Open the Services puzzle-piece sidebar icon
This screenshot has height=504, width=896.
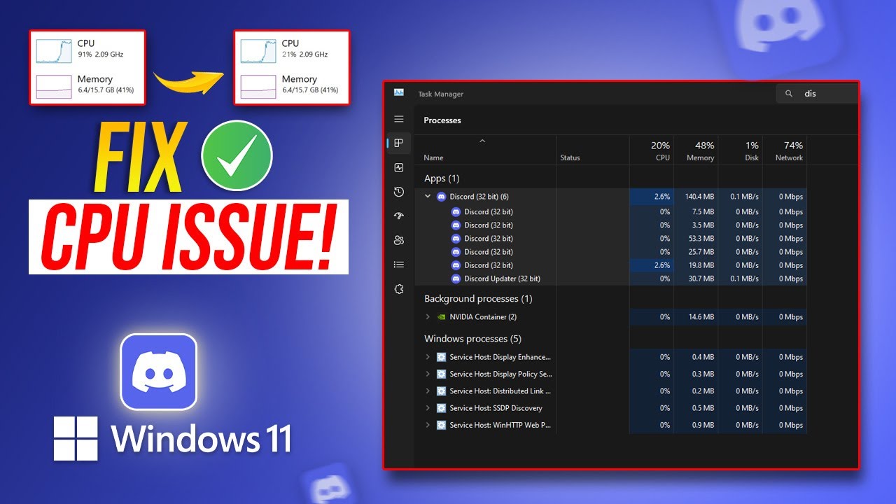399,289
